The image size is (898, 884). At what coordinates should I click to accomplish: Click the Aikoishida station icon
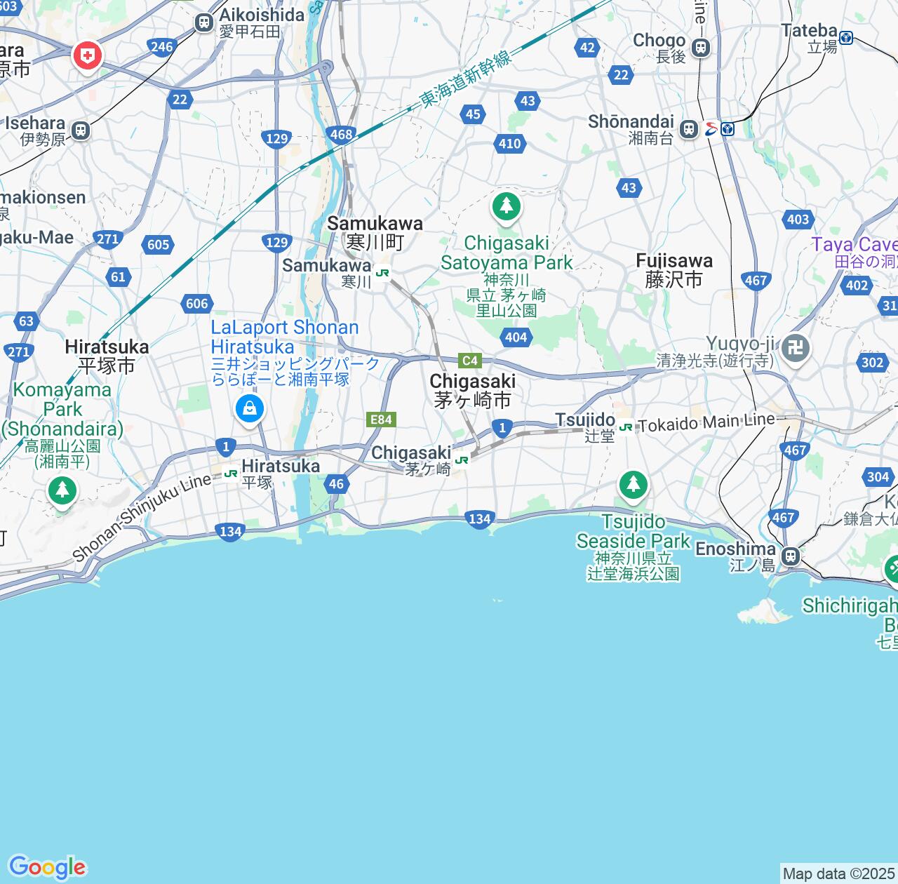click(205, 22)
